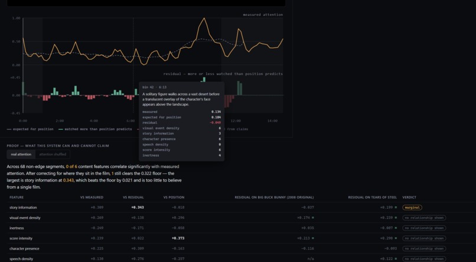
Task: Select the real attention tab
Action: 21,154
